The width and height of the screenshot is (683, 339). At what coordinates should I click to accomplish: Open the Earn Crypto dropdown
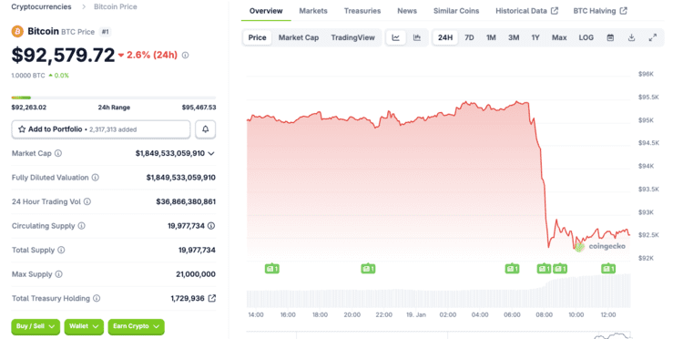(136, 326)
